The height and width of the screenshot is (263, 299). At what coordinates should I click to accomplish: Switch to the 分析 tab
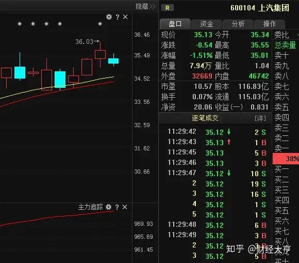point(238,24)
